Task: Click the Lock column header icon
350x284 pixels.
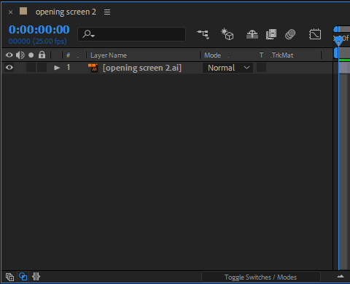Action: [x=42, y=55]
